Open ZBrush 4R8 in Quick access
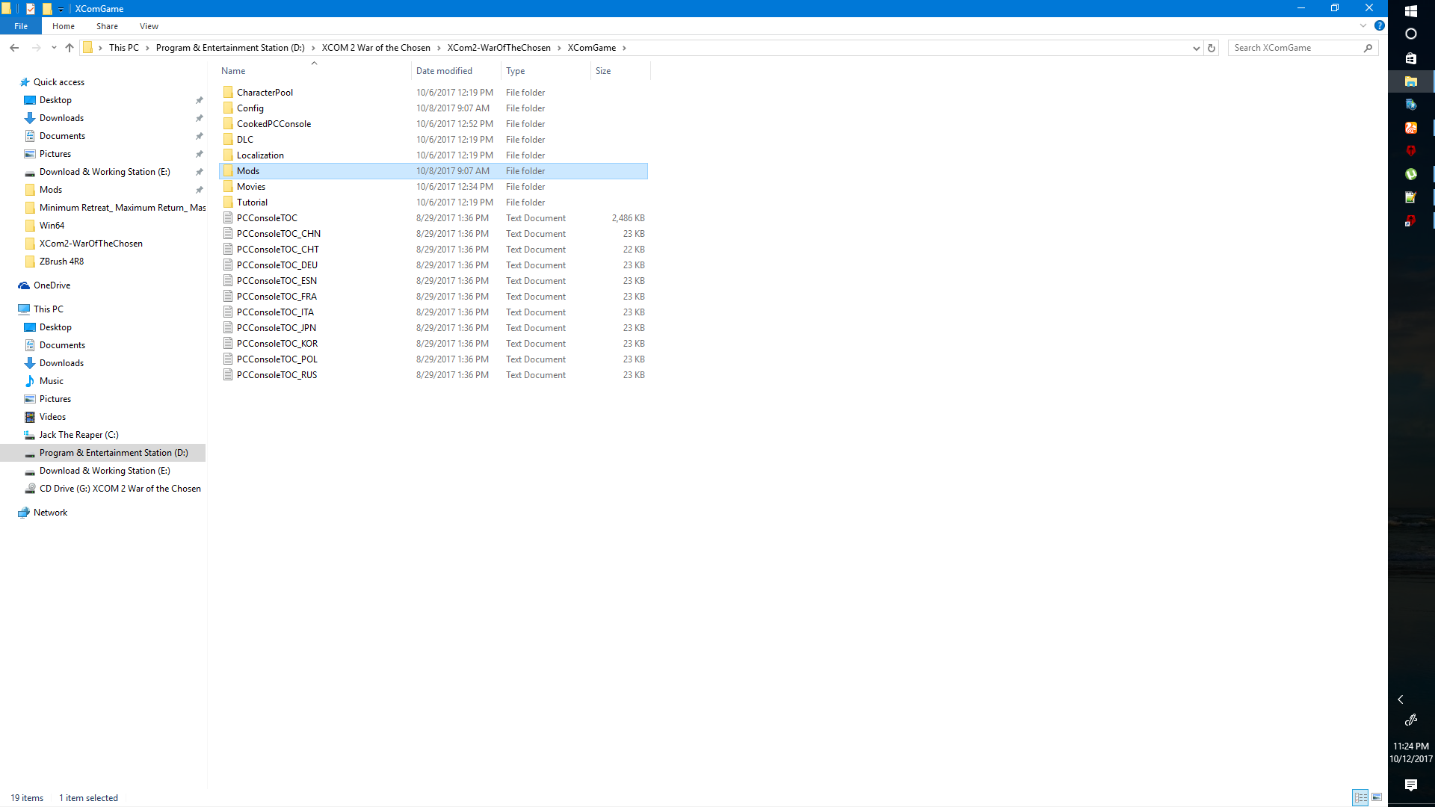Screen dimensions: 1435x807 click(61, 262)
